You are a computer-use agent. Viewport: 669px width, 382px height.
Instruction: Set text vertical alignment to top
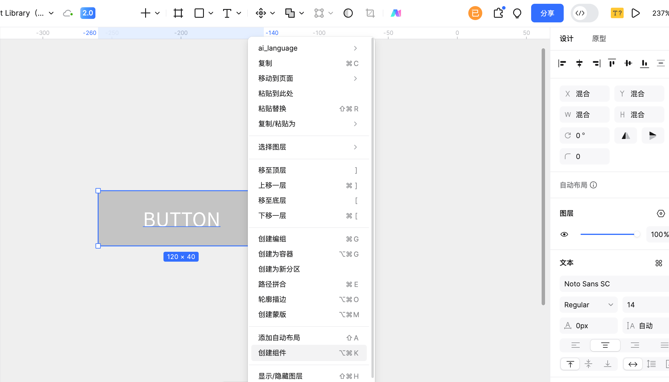point(570,364)
